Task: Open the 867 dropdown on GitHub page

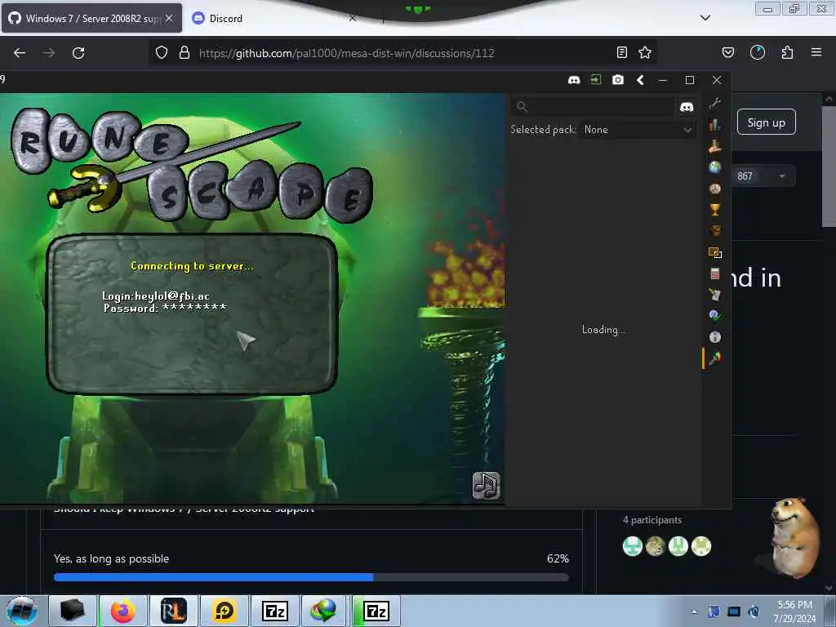Action: click(x=763, y=176)
